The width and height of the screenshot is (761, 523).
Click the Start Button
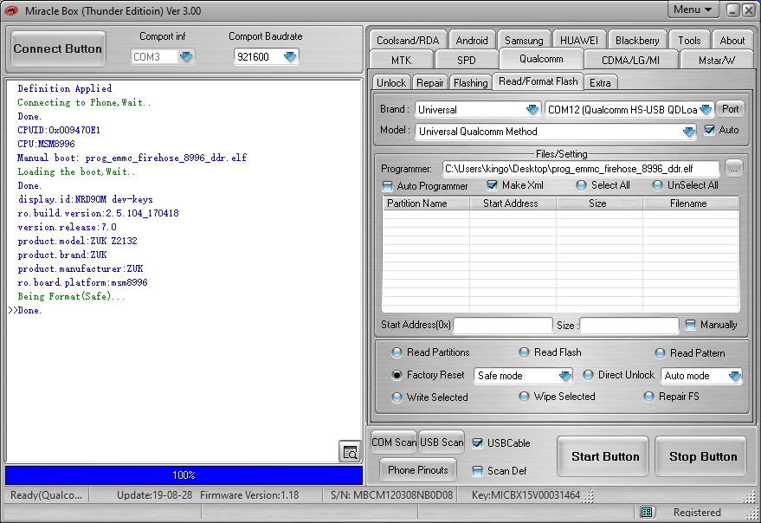(604, 456)
